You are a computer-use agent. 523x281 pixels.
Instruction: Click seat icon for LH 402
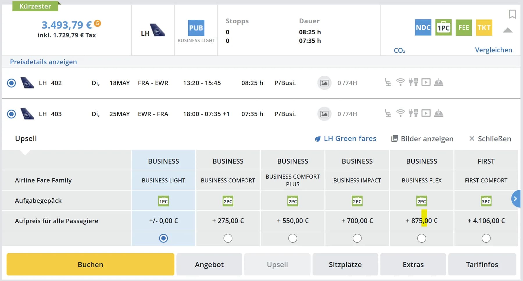pos(388,82)
